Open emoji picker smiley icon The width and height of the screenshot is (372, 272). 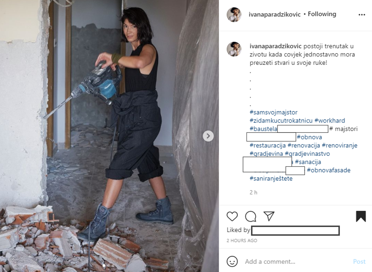[232, 262]
